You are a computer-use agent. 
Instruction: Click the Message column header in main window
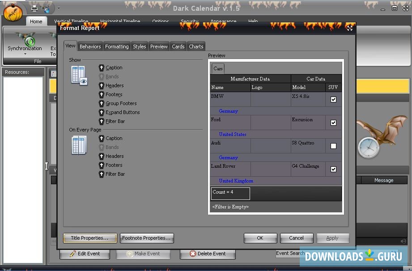coord(384,180)
